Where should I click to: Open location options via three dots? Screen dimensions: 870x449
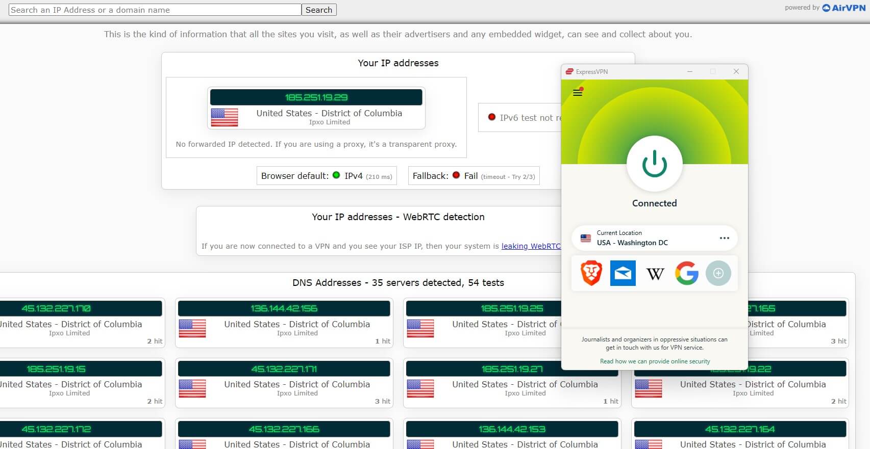[x=724, y=238]
